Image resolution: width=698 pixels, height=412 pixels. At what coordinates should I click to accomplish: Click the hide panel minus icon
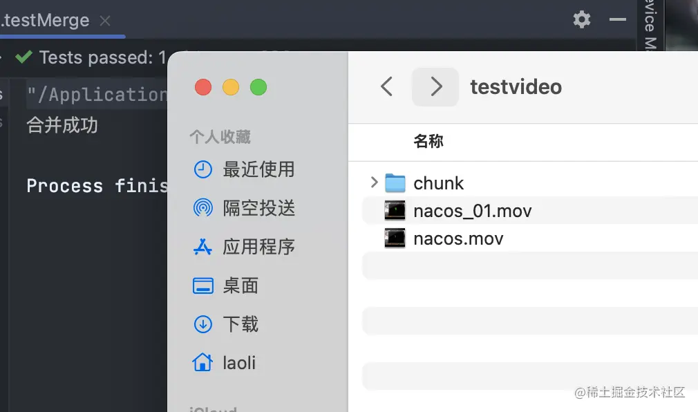(x=617, y=19)
